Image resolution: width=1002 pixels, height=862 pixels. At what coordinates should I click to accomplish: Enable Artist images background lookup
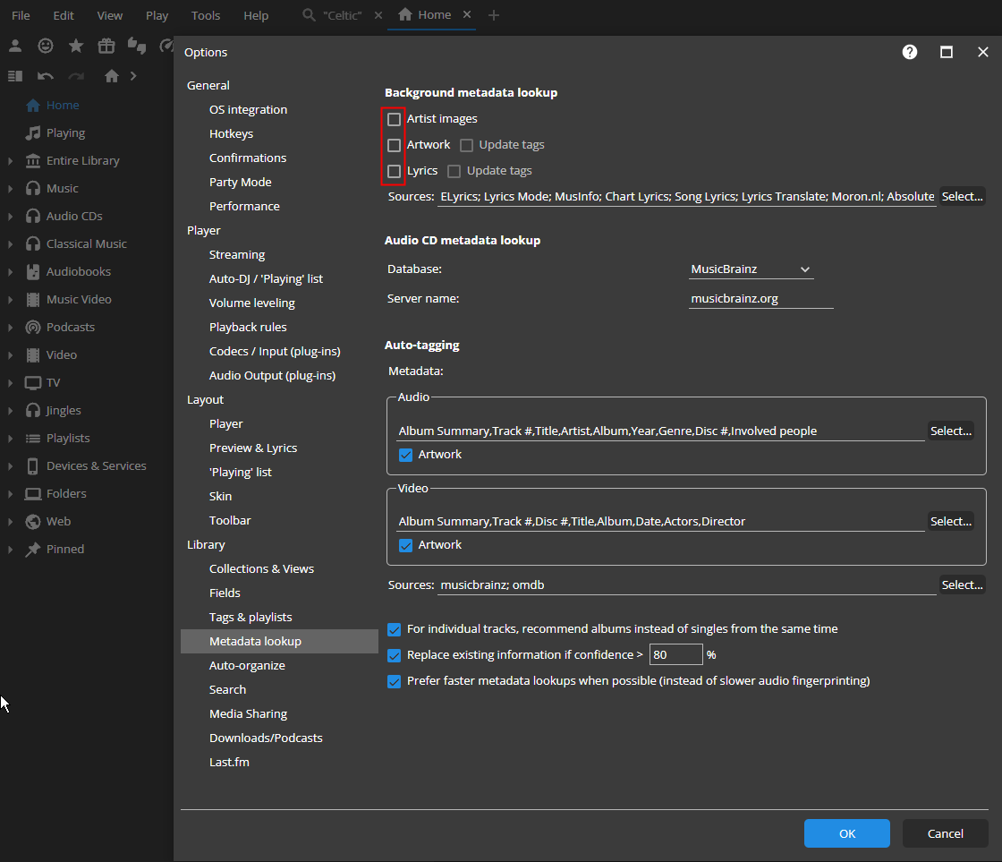(395, 119)
